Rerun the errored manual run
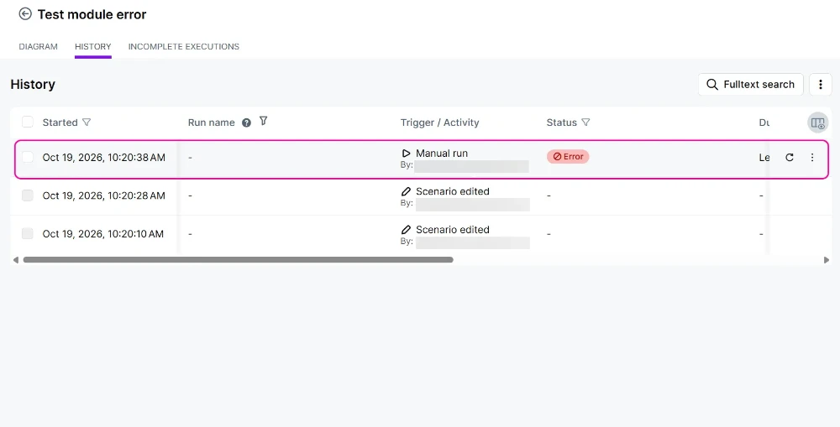This screenshot has height=427, width=840. point(789,158)
